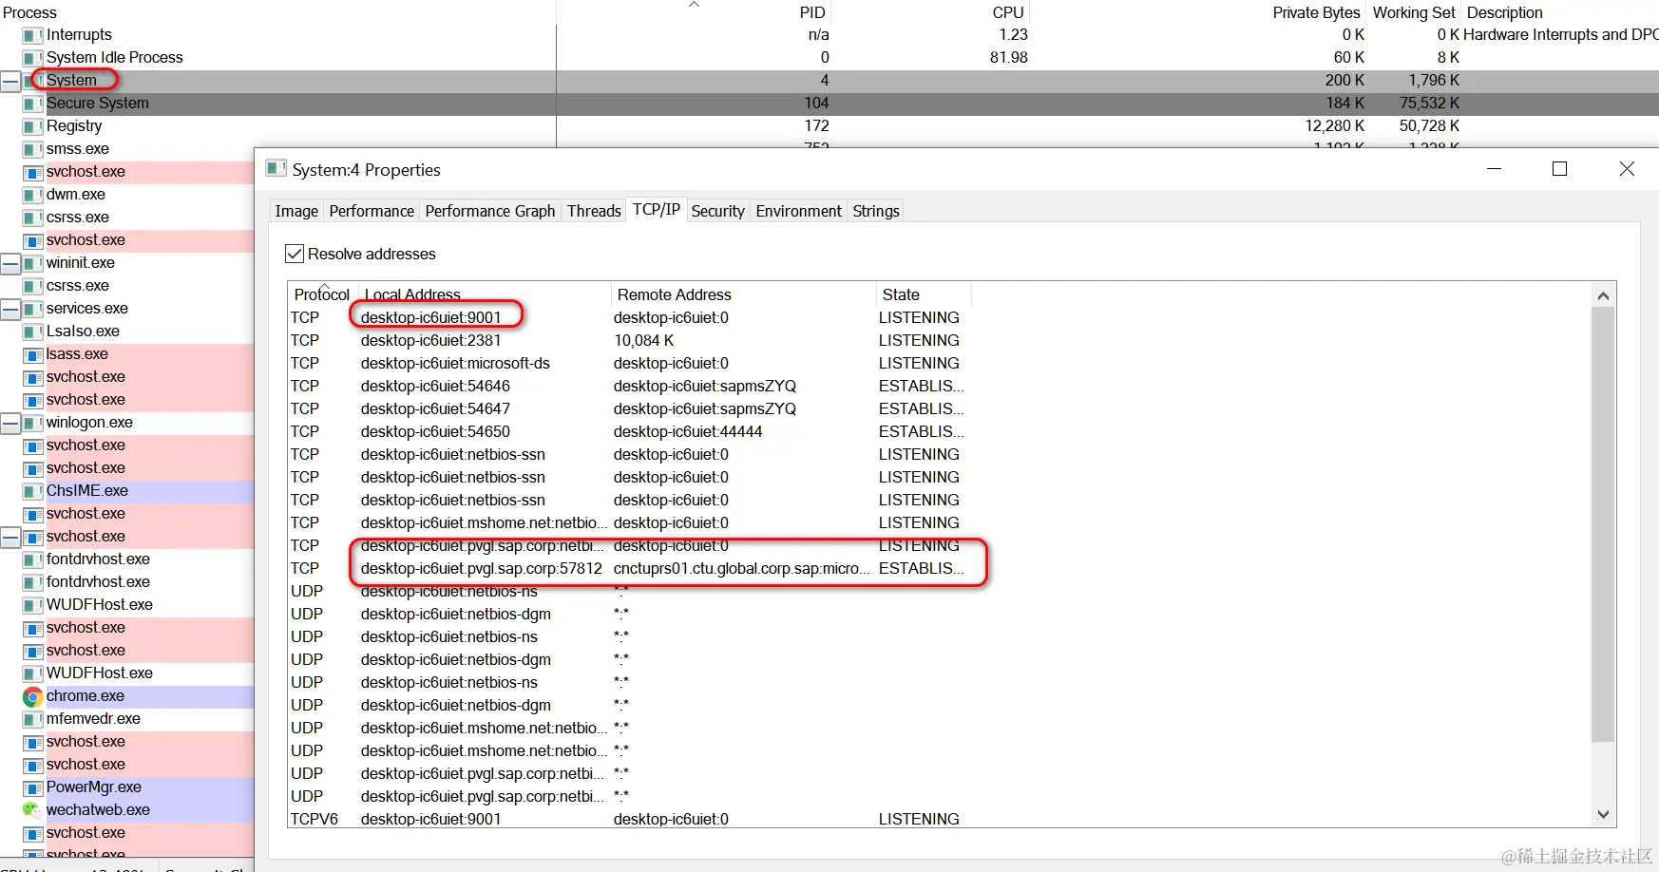Sort by Process column header
The height and width of the screenshot is (872, 1659).
(277, 12)
